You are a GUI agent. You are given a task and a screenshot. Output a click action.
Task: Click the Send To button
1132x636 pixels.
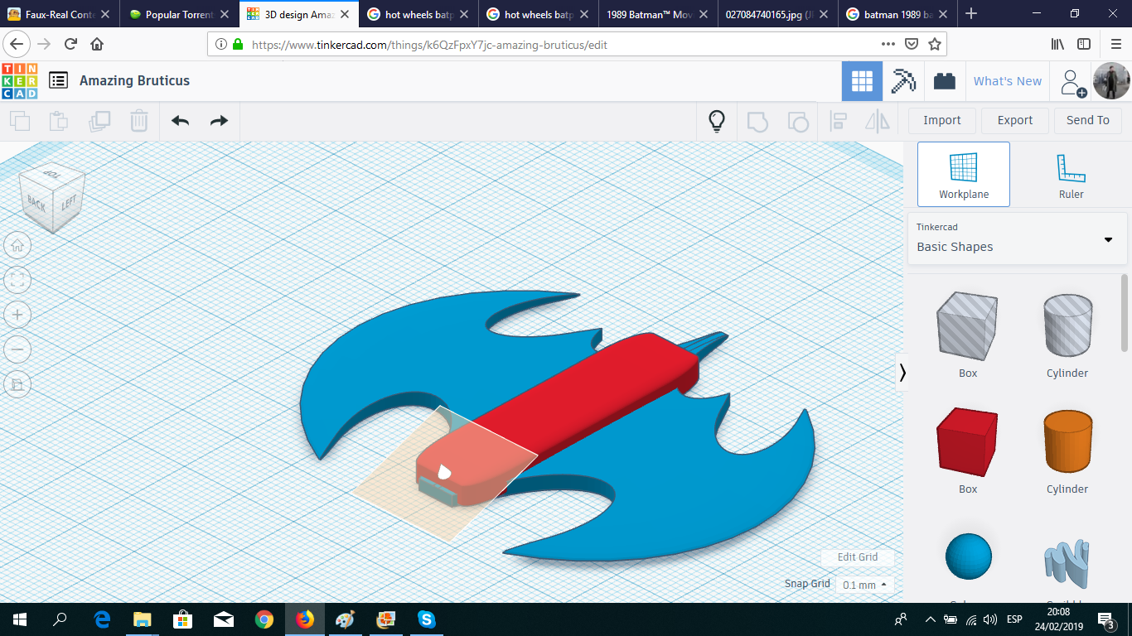pos(1088,121)
